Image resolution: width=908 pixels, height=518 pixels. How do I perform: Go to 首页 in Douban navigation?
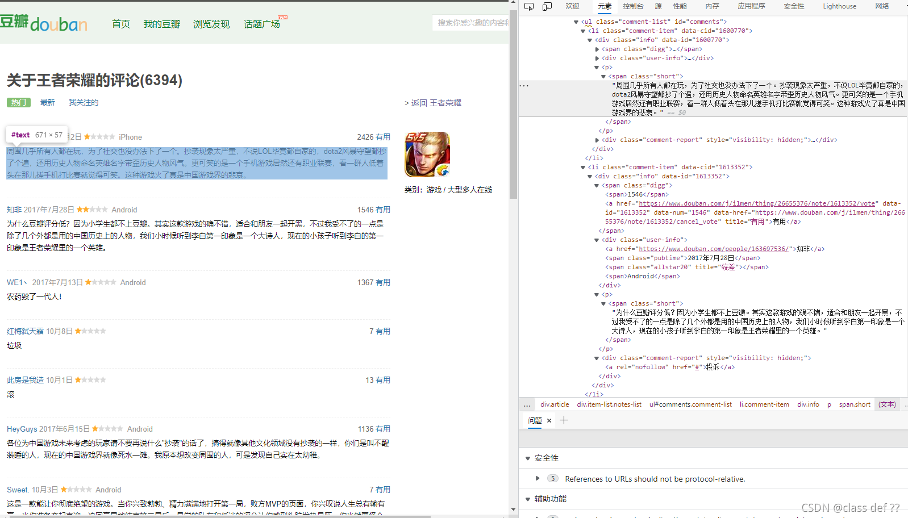(121, 24)
